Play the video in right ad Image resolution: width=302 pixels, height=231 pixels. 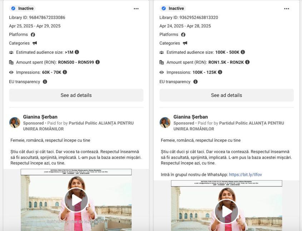pos(227,211)
